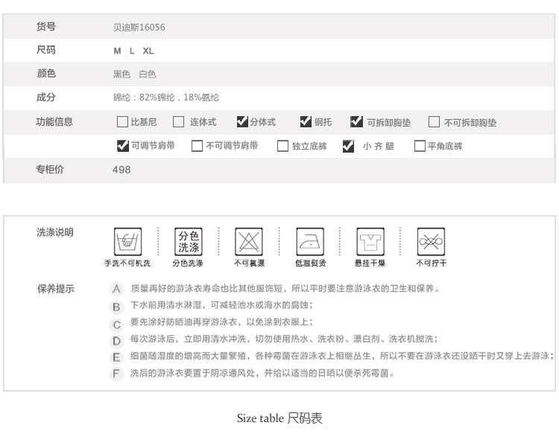Click the 分色洗涤 caption below icon
Image resolution: width=559 pixels, height=434 pixels.
point(188,263)
